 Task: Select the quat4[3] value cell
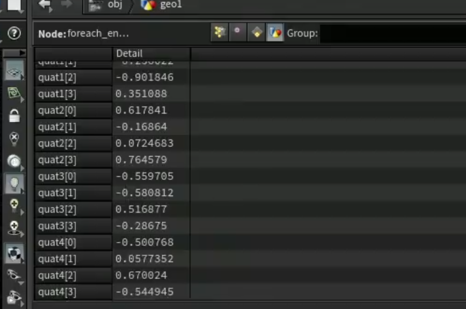point(151,292)
